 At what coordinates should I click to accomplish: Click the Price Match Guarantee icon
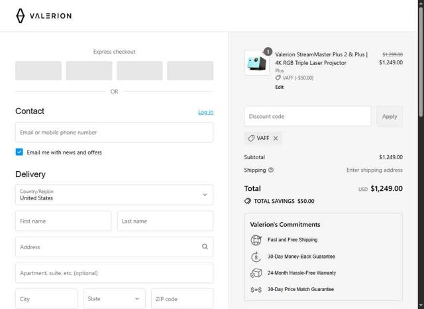[x=256, y=290]
